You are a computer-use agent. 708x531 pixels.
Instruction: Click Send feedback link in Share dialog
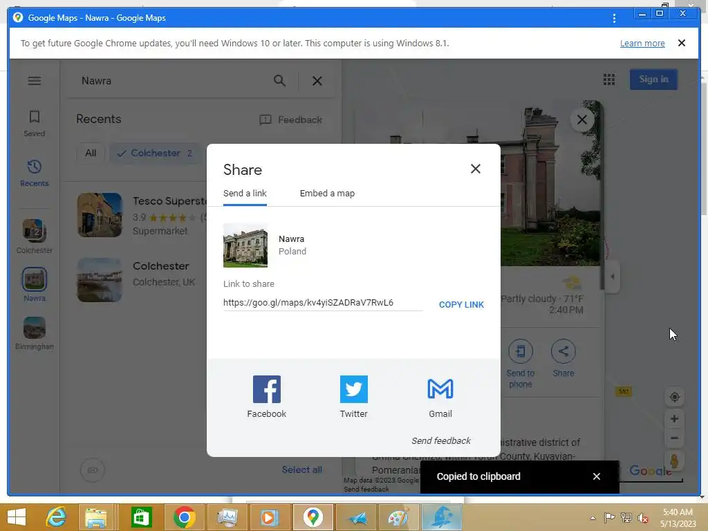[440, 440]
